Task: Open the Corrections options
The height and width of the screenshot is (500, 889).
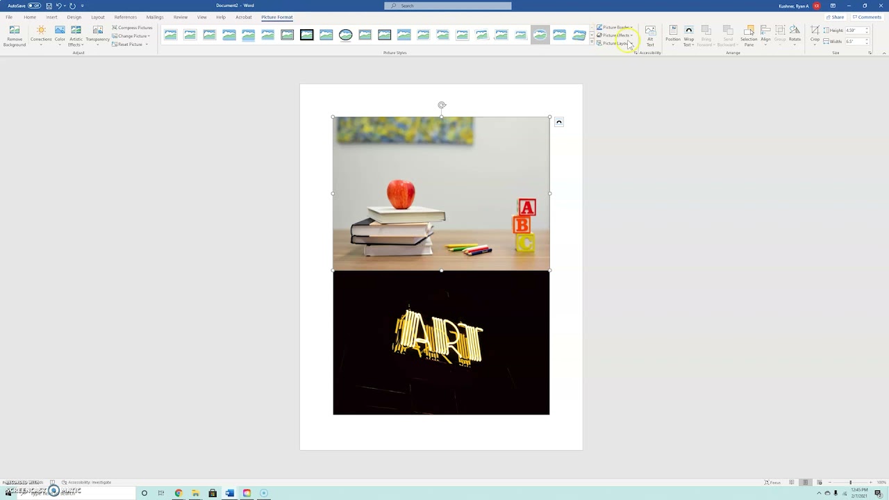Action: (x=41, y=37)
